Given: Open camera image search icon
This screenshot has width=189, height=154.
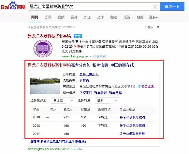Looking at the screenshot, I should [x=155, y=6].
